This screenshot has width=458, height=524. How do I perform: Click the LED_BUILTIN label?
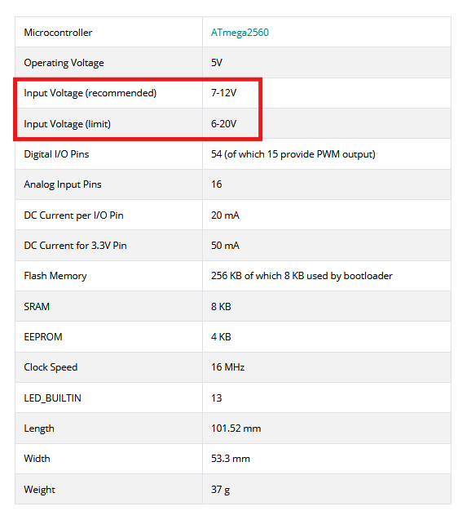coord(52,398)
